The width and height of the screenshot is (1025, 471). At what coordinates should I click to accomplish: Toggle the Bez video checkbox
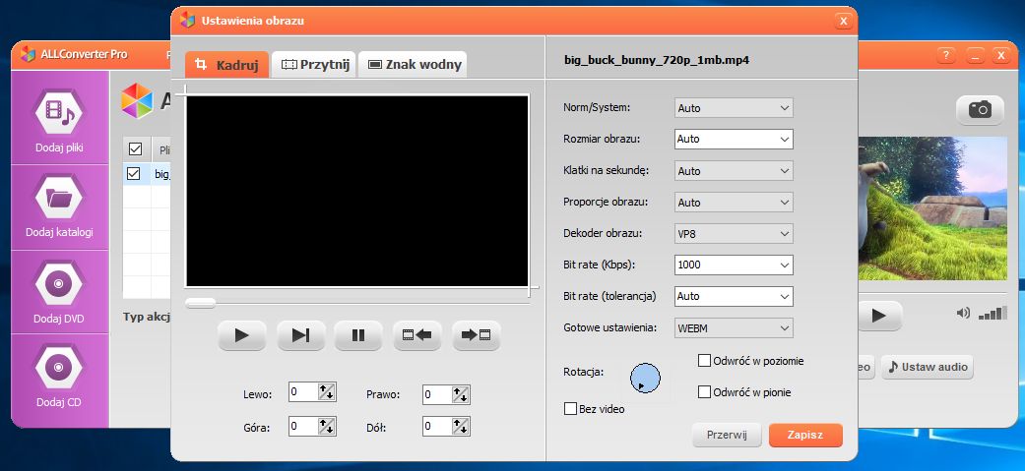[x=570, y=409]
